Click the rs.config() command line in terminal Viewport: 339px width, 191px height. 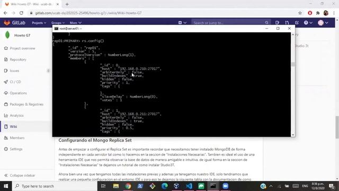tap(78, 41)
